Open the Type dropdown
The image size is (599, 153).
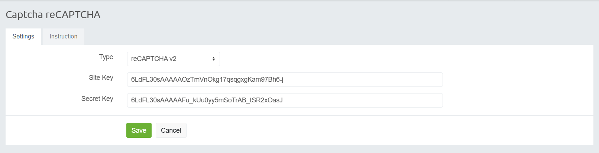(x=173, y=59)
